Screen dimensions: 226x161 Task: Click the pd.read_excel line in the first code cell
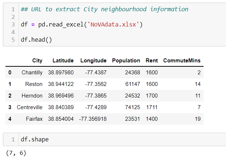tap(82, 25)
